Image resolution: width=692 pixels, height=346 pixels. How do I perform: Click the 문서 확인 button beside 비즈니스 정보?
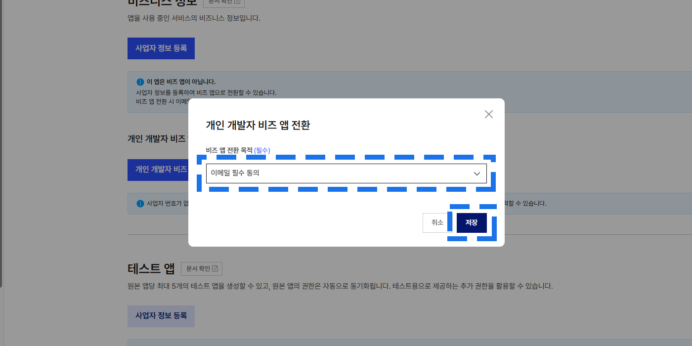tap(223, 2)
